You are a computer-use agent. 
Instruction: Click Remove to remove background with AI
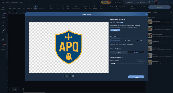[115, 30]
